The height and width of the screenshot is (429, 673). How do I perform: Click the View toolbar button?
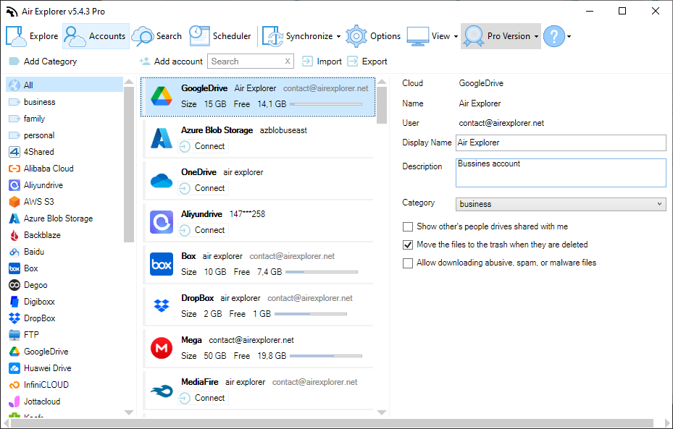[428, 36]
